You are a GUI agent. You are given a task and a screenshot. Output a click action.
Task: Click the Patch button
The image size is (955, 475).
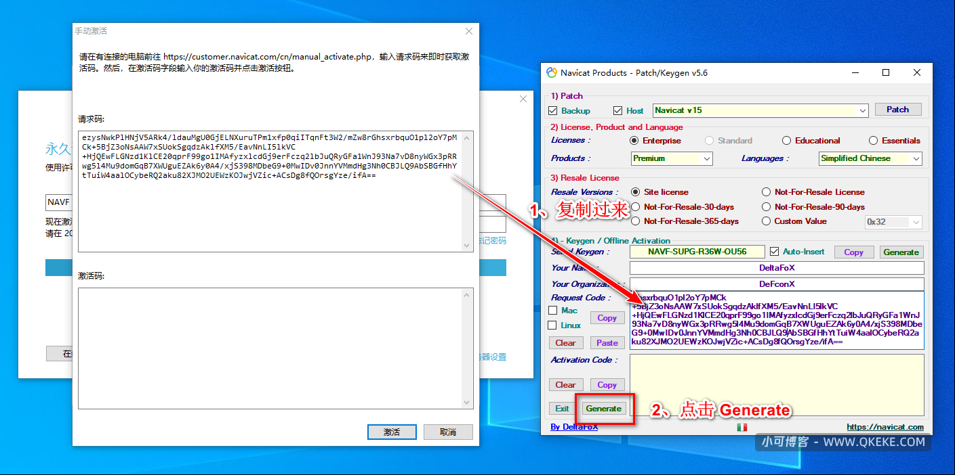897,110
